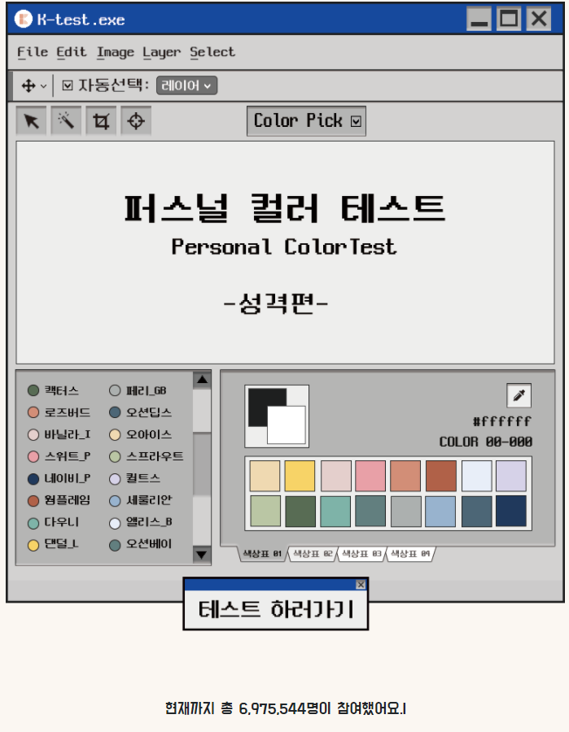Image resolution: width=569 pixels, height=732 pixels.
Task: Click the 테스트 하러가기 button
Action: (x=276, y=609)
